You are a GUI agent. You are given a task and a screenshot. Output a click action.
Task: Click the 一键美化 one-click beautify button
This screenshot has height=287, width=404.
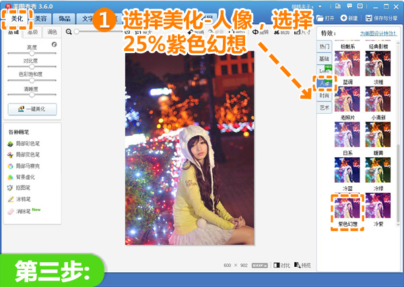click(x=32, y=109)
